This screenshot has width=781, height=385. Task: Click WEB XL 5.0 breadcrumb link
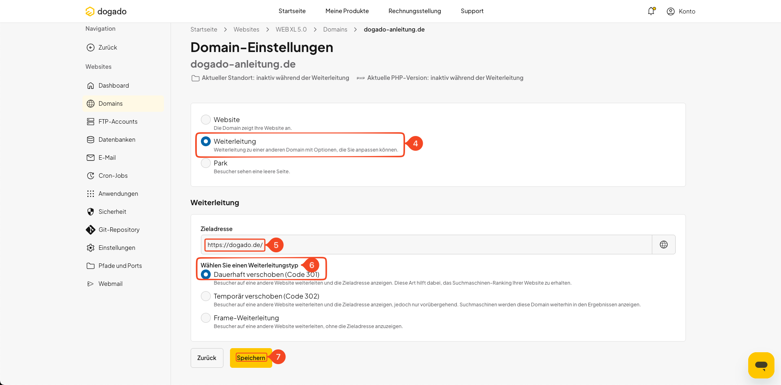coord(291,29)
